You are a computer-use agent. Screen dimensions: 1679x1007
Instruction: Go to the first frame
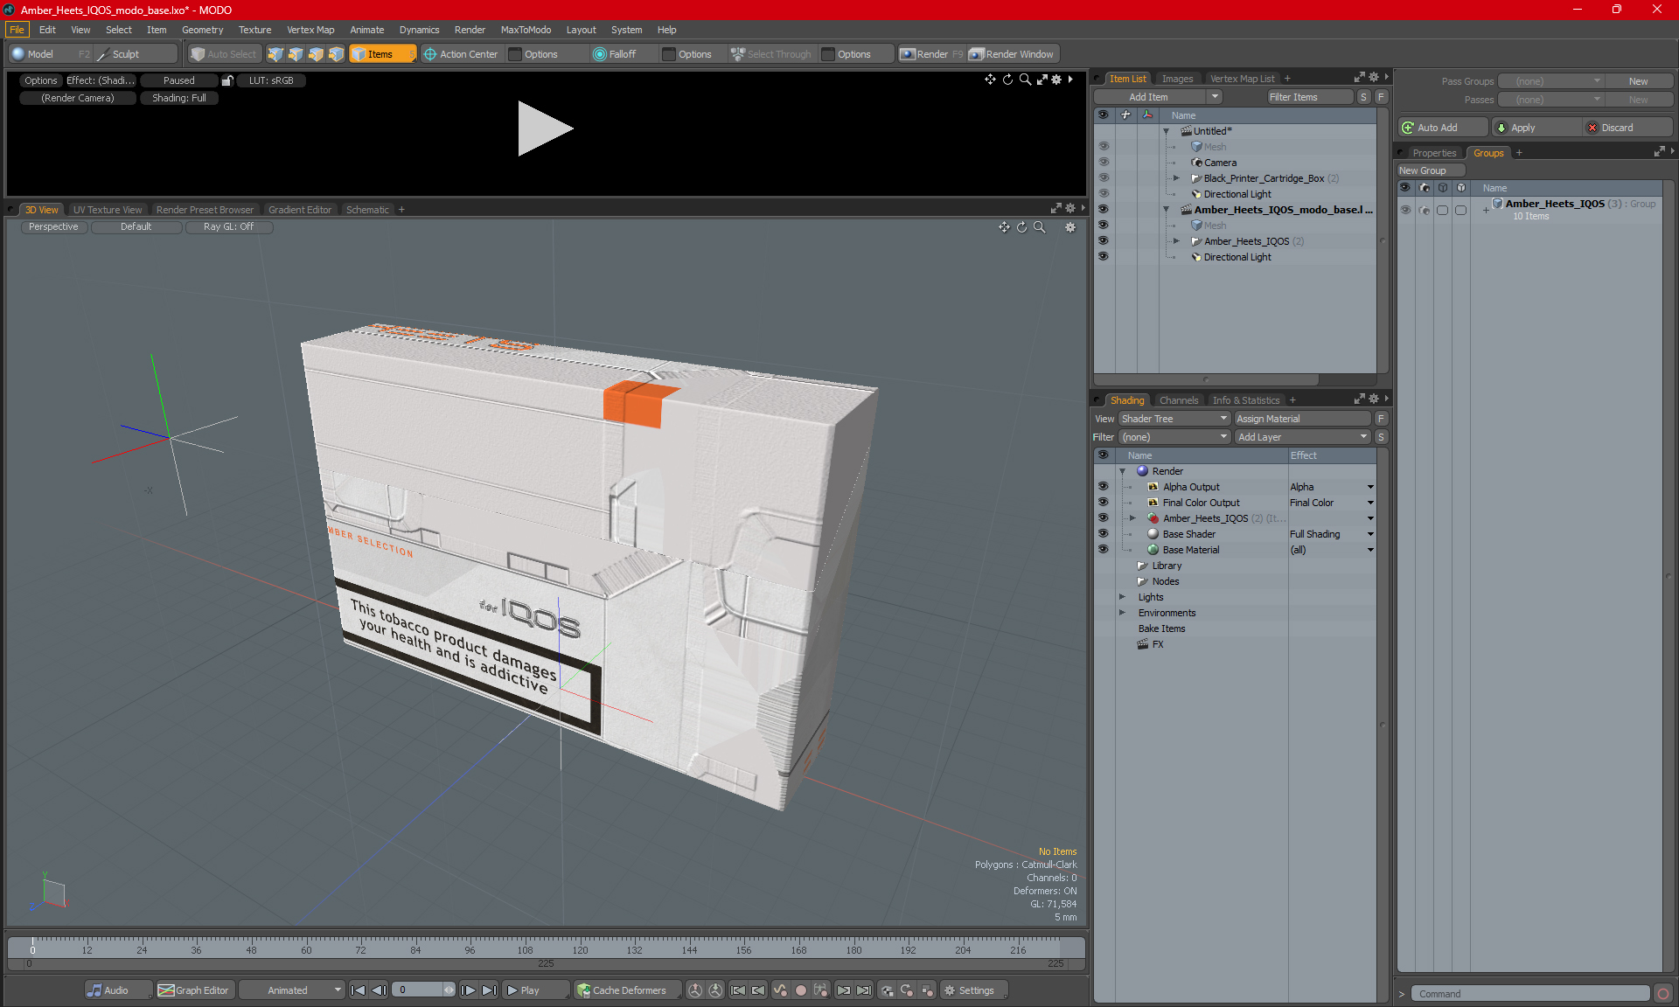[358, 990]
